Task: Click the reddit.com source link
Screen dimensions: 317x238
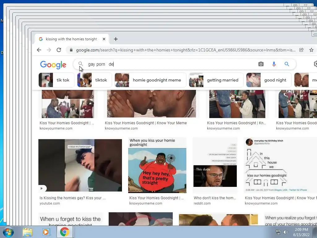Action: [202, 203]
